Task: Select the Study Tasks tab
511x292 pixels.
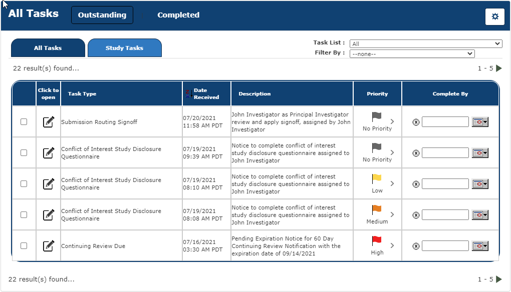Action: [x=124, y=48]
